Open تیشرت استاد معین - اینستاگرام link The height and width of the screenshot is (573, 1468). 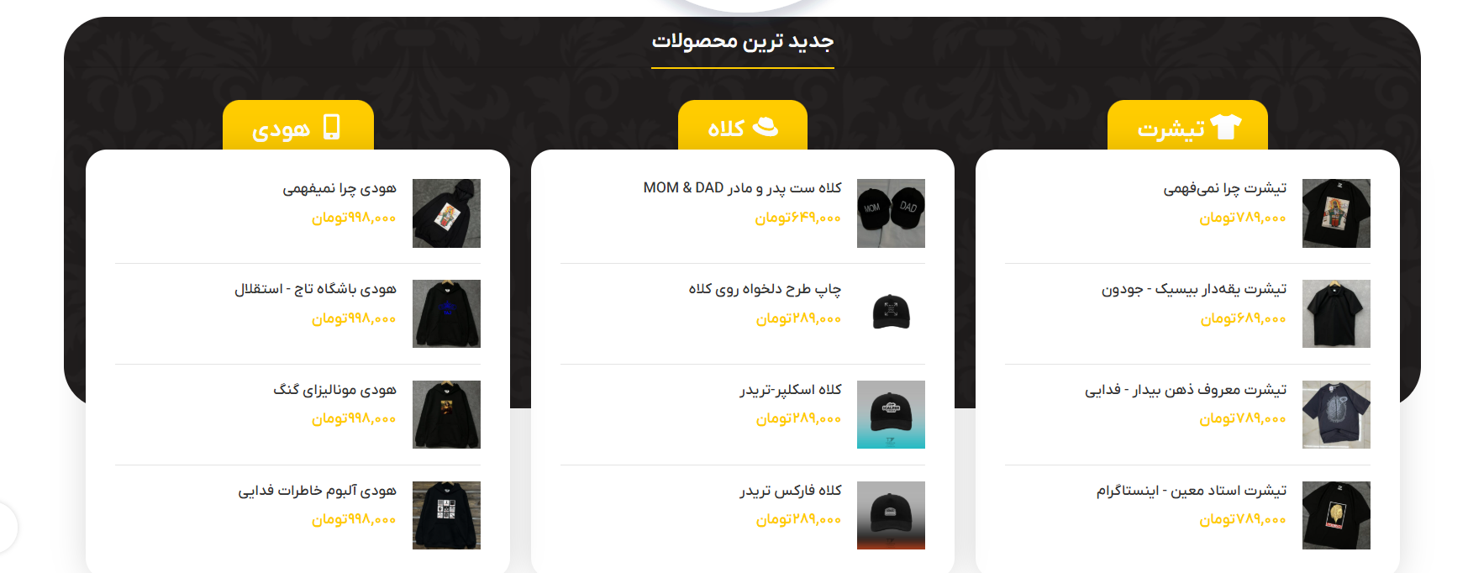pyautogui.click(x=1192, y=491)
